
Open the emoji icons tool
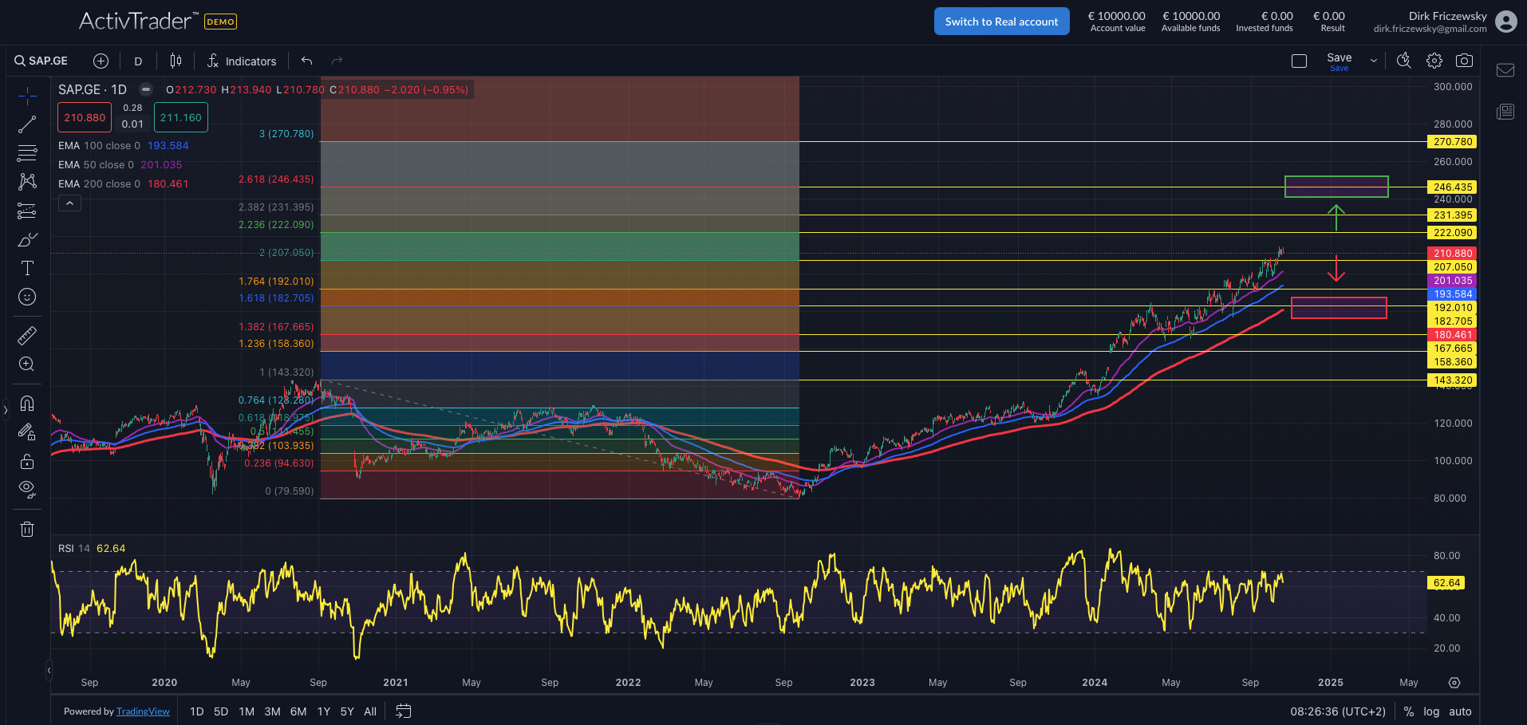click(27, 297)
